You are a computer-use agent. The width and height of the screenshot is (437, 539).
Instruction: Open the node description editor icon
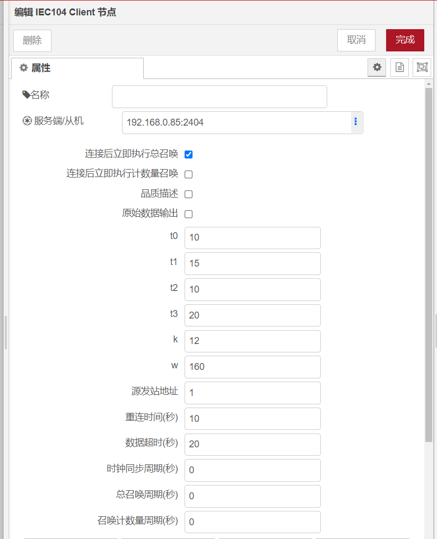pyautogui.click(x=399, y=67)
